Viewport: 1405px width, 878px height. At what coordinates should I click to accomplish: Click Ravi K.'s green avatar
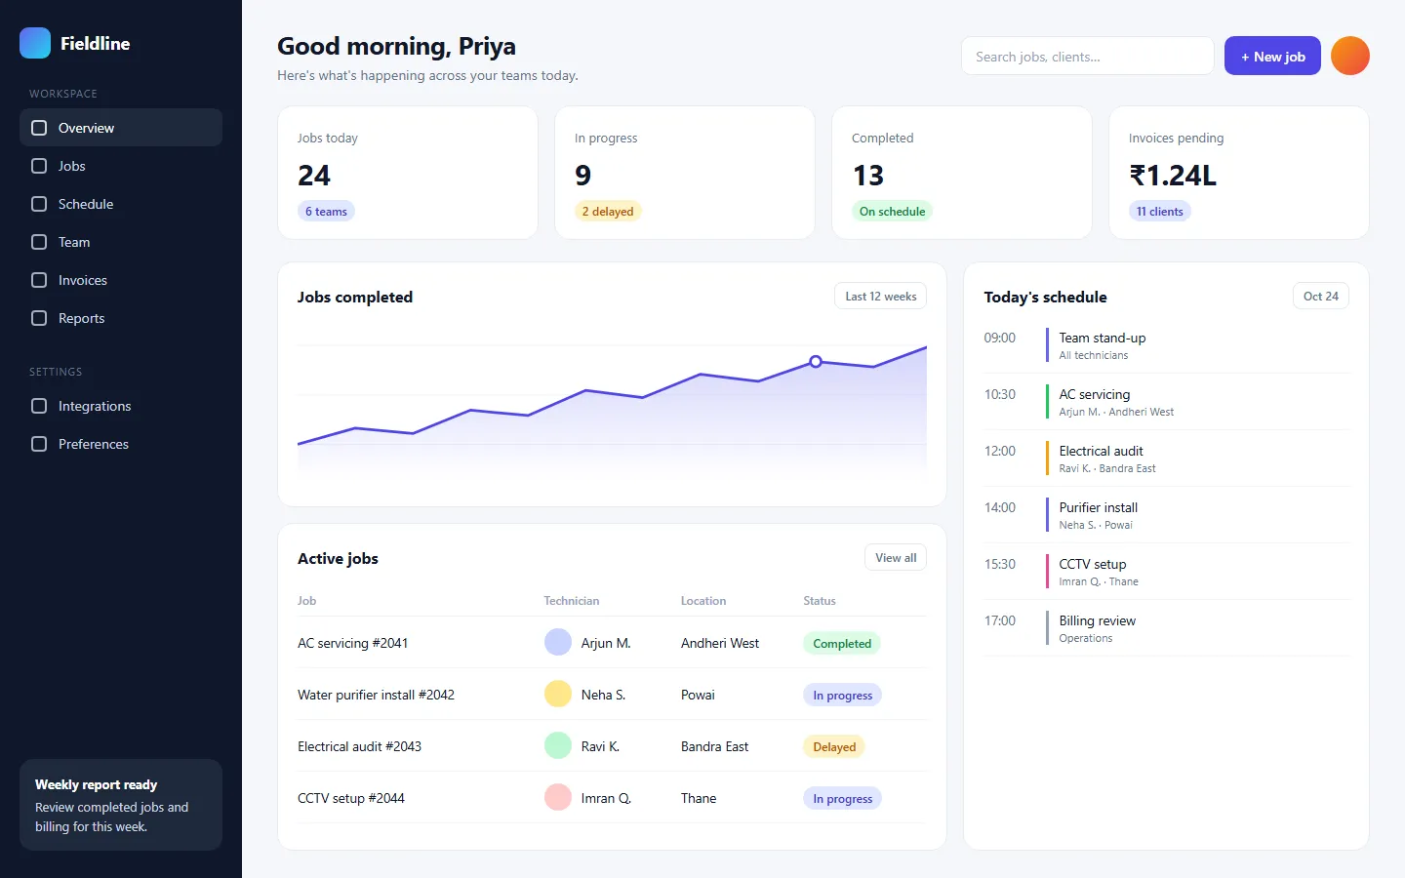[558, 745]
